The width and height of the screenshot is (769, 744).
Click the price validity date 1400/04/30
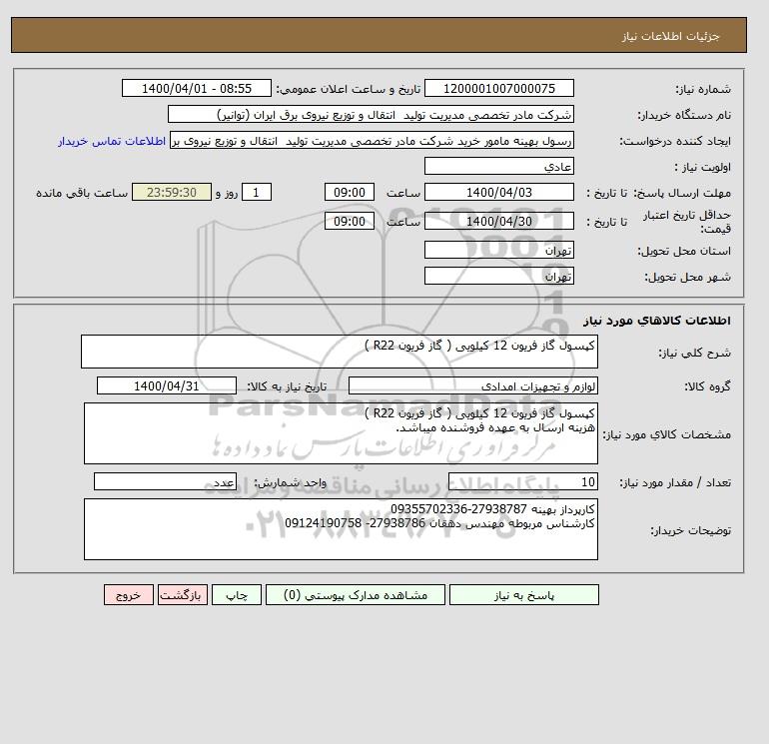[498, 221]
